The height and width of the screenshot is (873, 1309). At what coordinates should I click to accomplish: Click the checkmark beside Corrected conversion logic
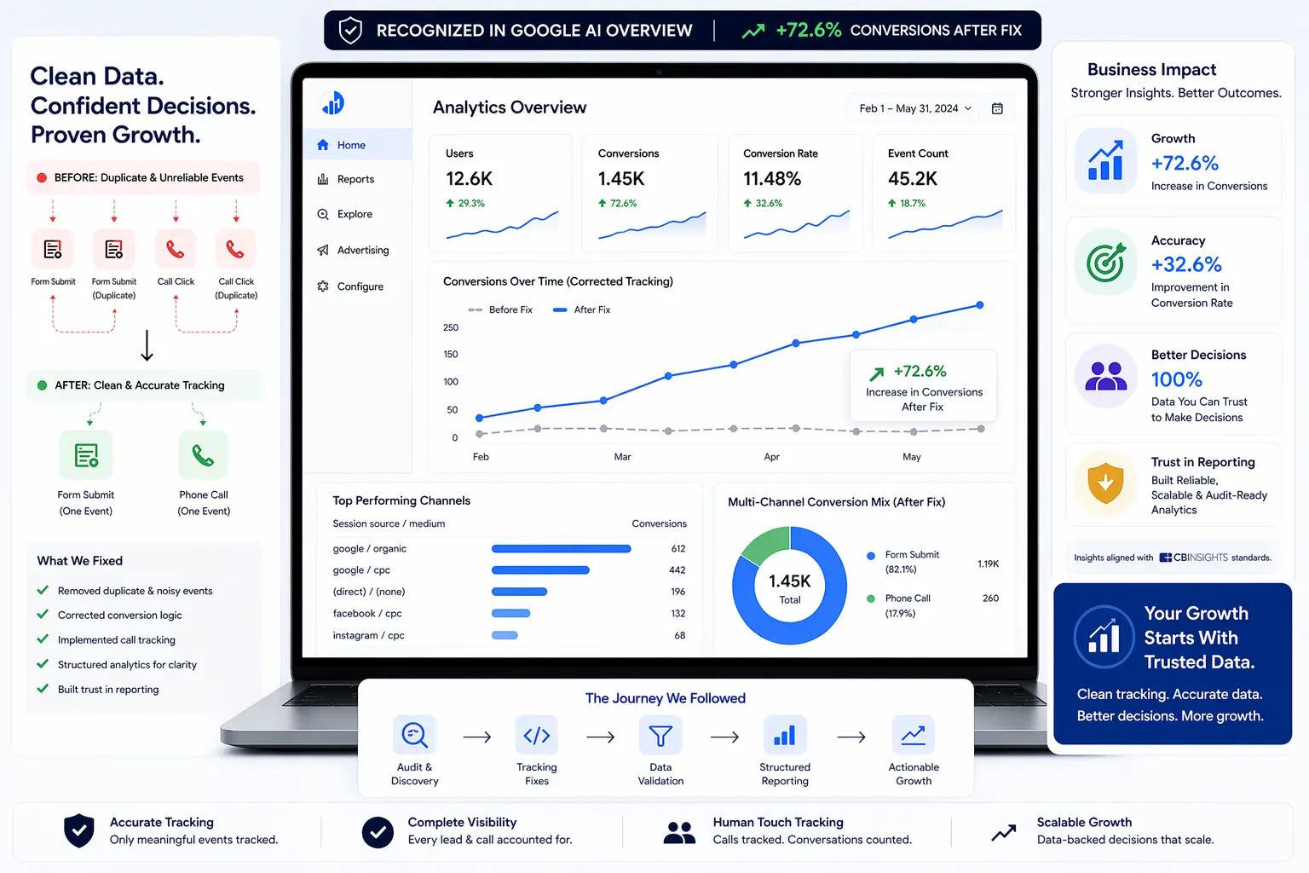click(43, 615)
